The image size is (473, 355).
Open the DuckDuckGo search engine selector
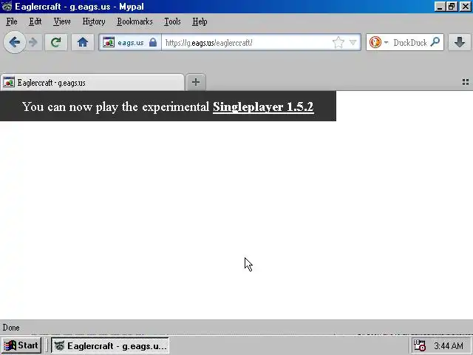[x=379, y=42]
